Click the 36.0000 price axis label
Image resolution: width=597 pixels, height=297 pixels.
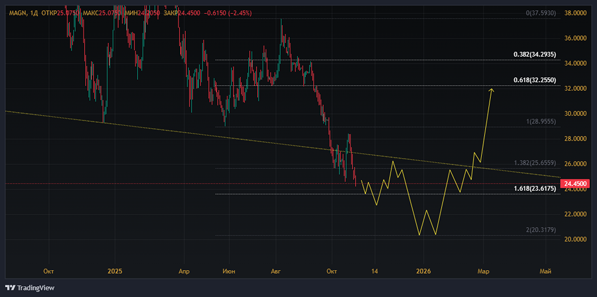click(576, 38)
